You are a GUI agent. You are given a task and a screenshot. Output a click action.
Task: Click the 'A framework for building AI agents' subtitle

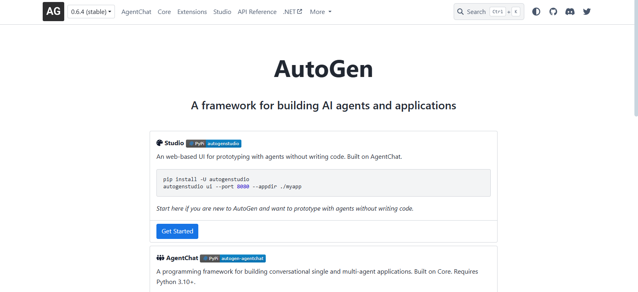324,105
